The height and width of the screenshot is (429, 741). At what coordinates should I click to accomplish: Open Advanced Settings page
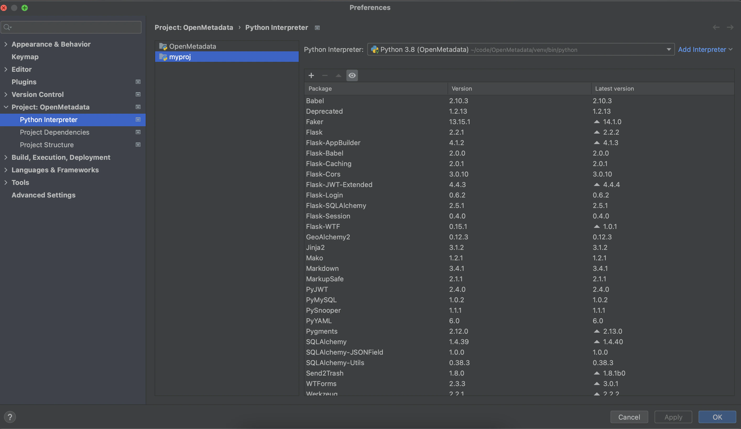point(43,195)
